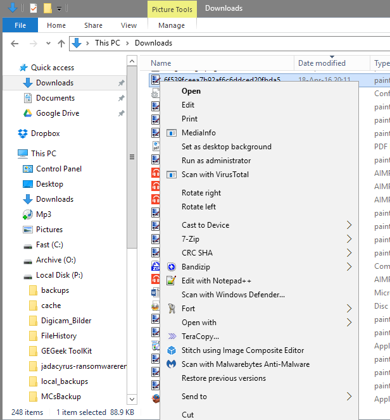Click the navigation pane scroll down arrow
The width and height of the screenshot is (390, 420).
coord(132,399)
